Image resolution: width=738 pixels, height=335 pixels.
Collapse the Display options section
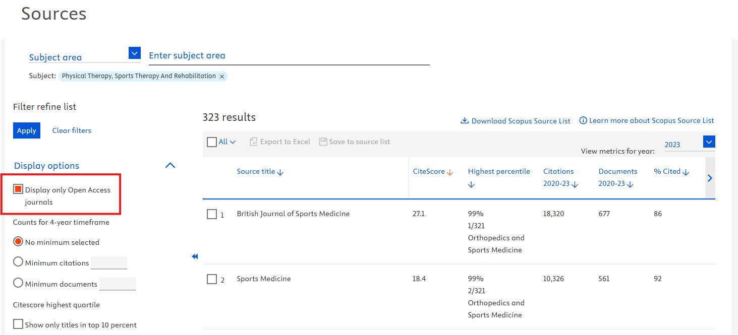pyautogui.click(x=171, y=165)
